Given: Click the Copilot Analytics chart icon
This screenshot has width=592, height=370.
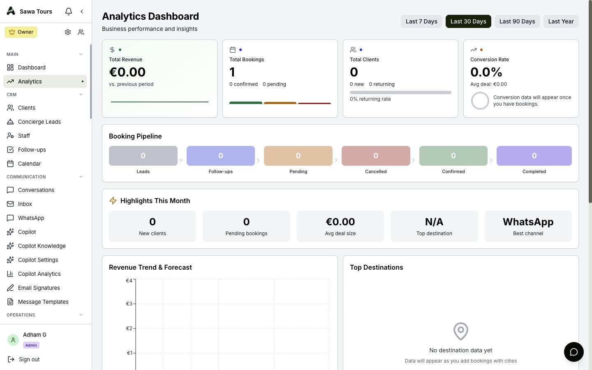Looking at the screenshot, I should (10, 274).
